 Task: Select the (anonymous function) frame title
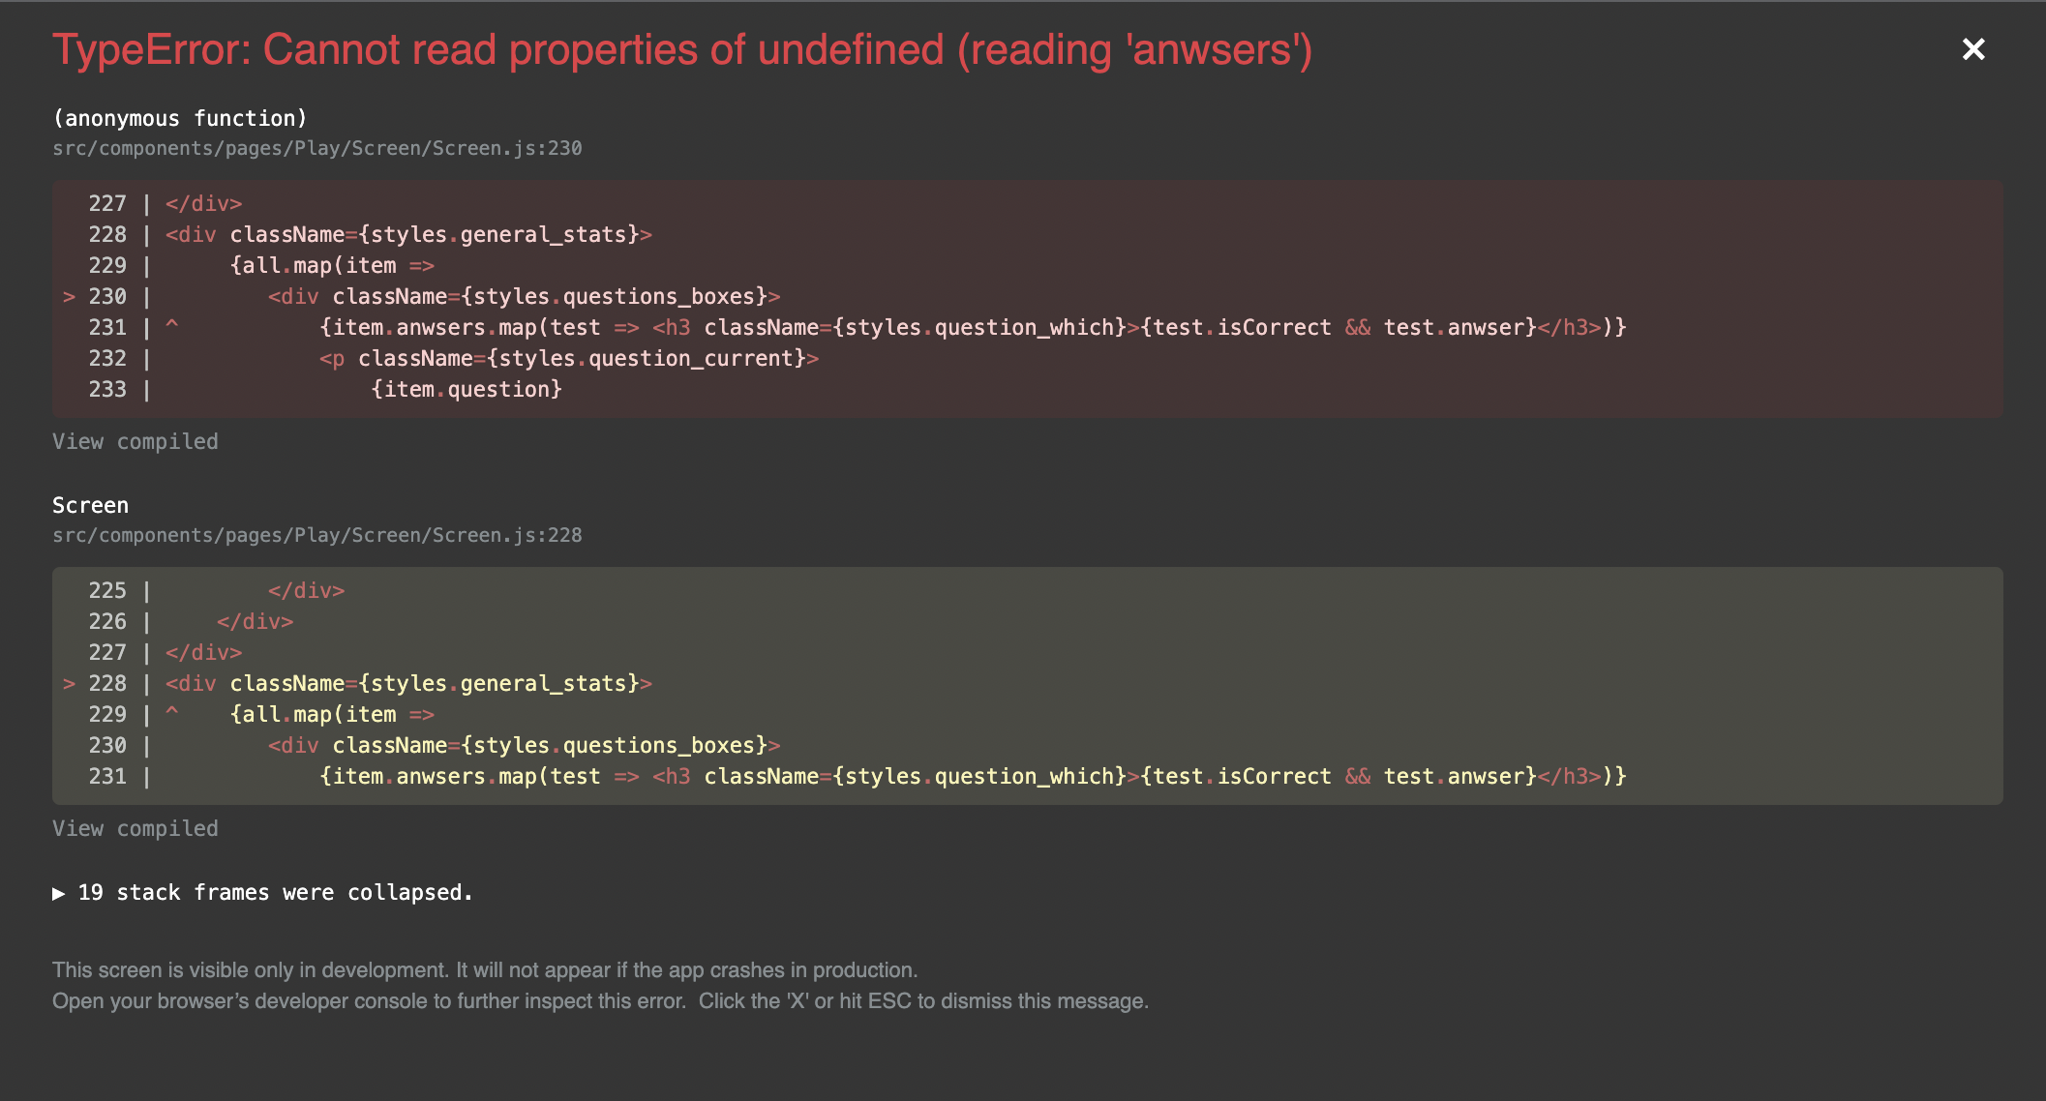[x=180, y=118]
